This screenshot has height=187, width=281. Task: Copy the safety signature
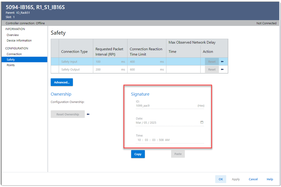click(138, 154)
